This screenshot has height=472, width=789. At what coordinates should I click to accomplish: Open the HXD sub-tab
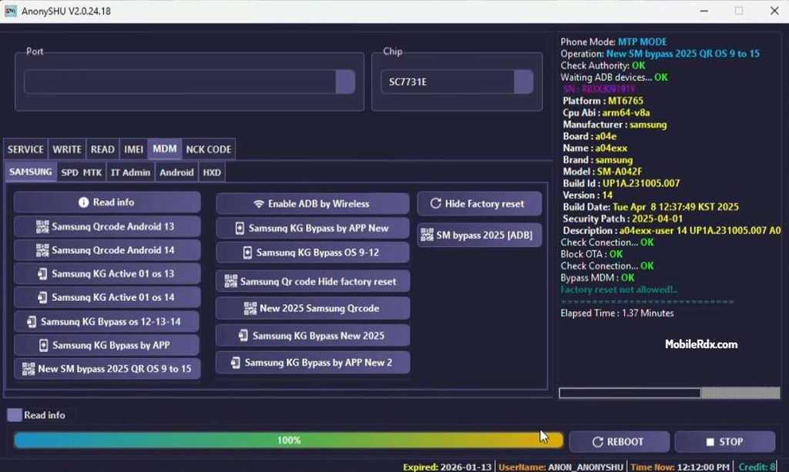point(212,172)
